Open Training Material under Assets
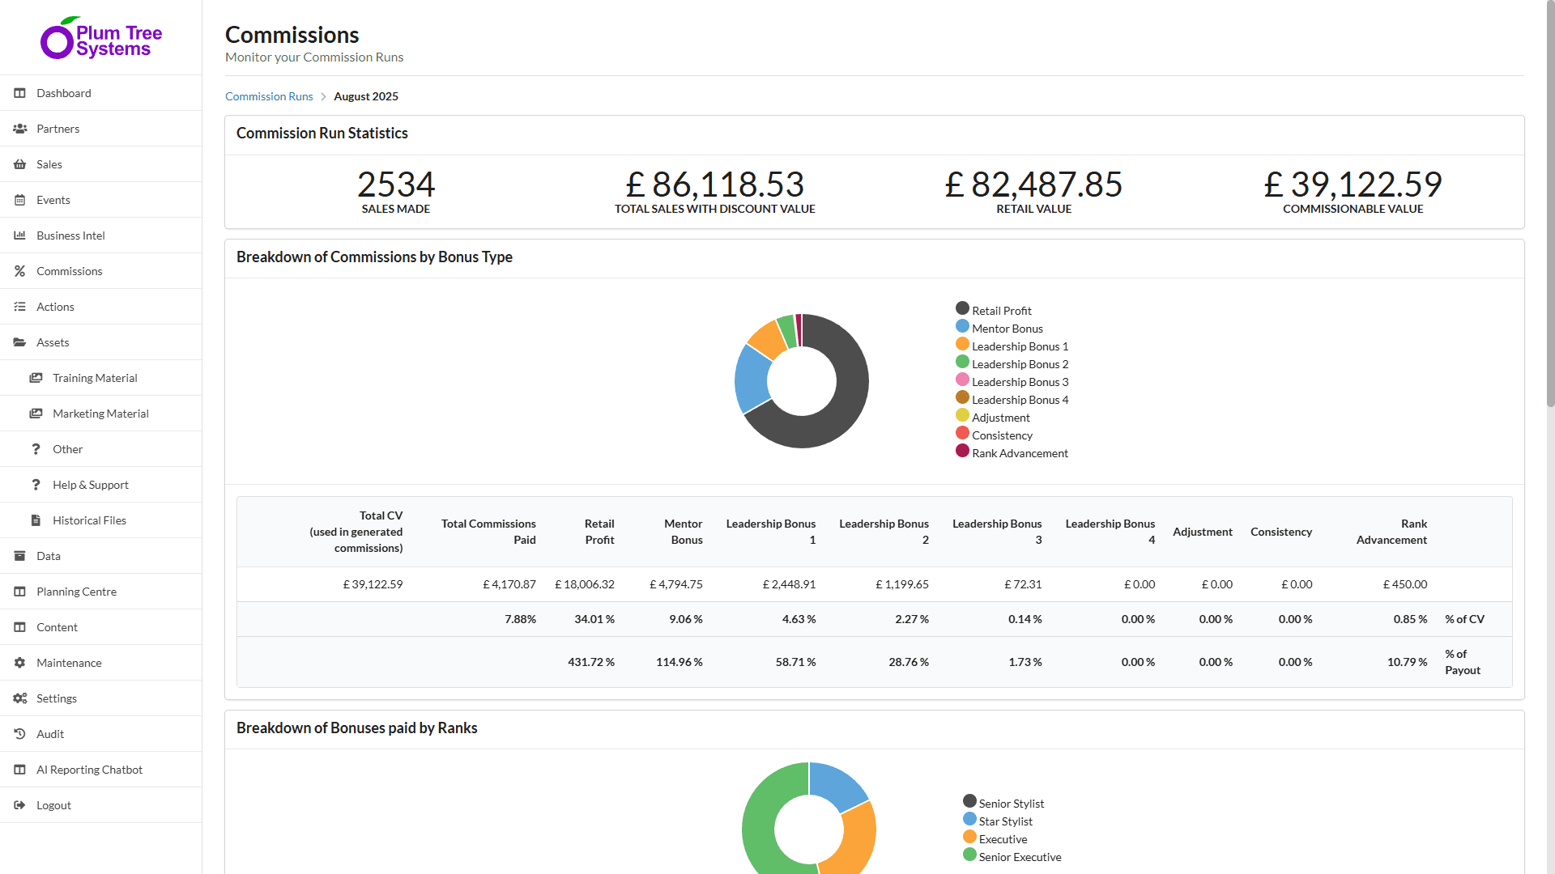The height and width of the screenshot is (874, 1555). 95,378
